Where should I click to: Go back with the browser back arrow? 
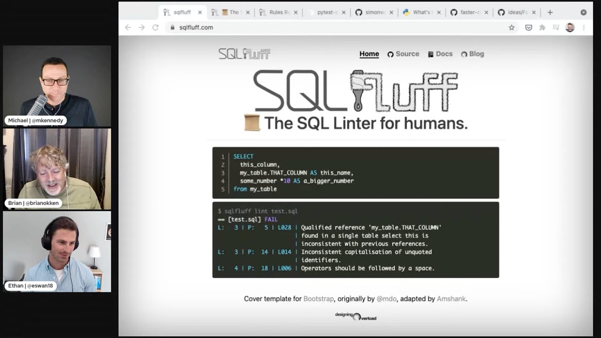coord(128,27)
